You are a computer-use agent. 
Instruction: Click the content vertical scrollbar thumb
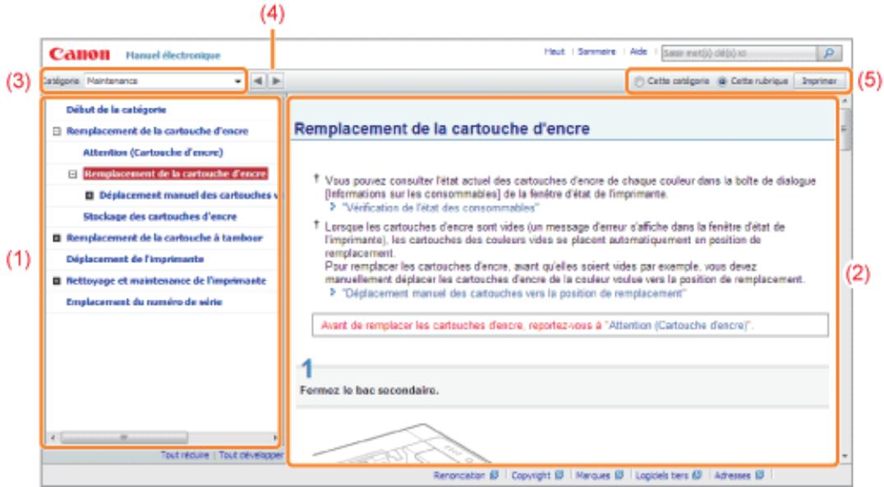pyautogui.click(x=844, y=129)
